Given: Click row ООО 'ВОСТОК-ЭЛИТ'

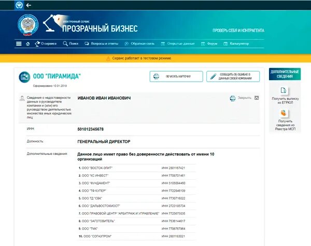Looking at the screenshot, I should (x=136, y=168).
